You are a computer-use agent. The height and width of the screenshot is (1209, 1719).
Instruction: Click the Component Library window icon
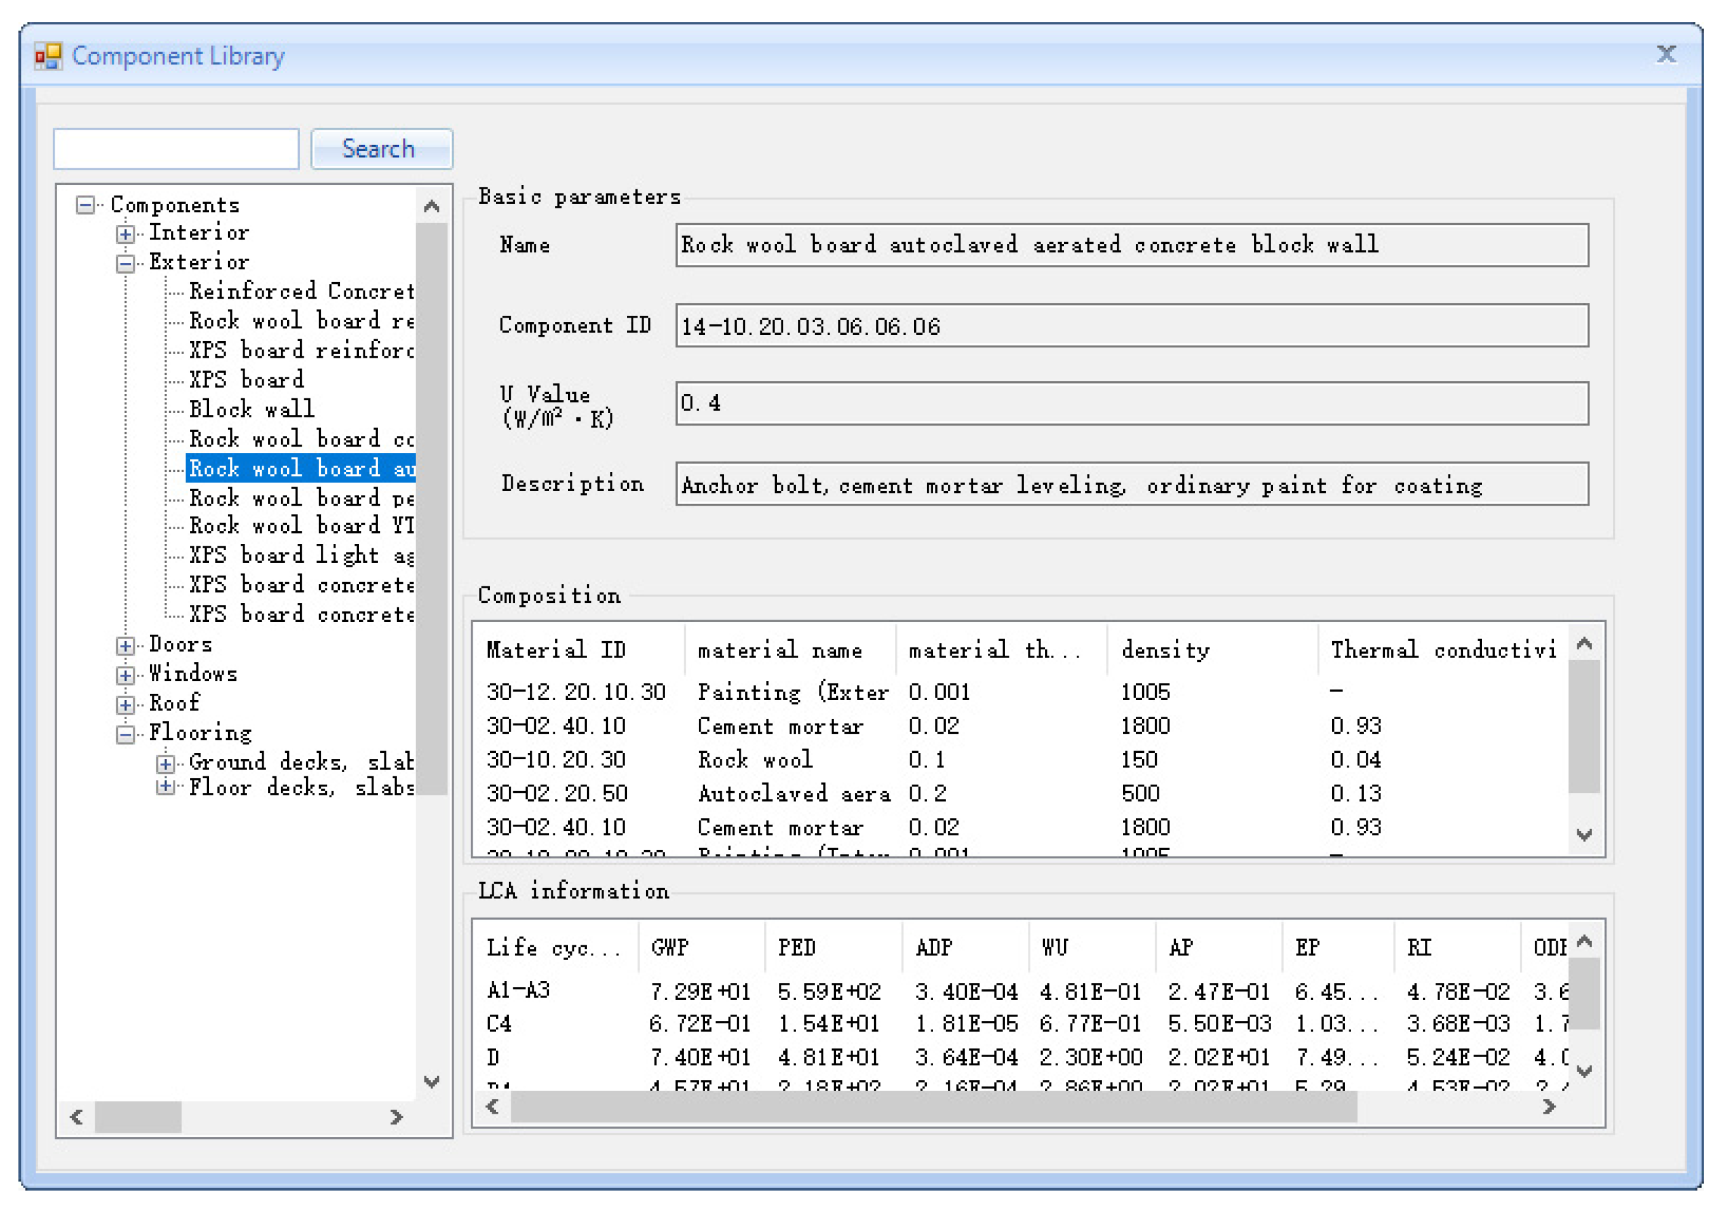pyautogui.click(x=48, y=57)
